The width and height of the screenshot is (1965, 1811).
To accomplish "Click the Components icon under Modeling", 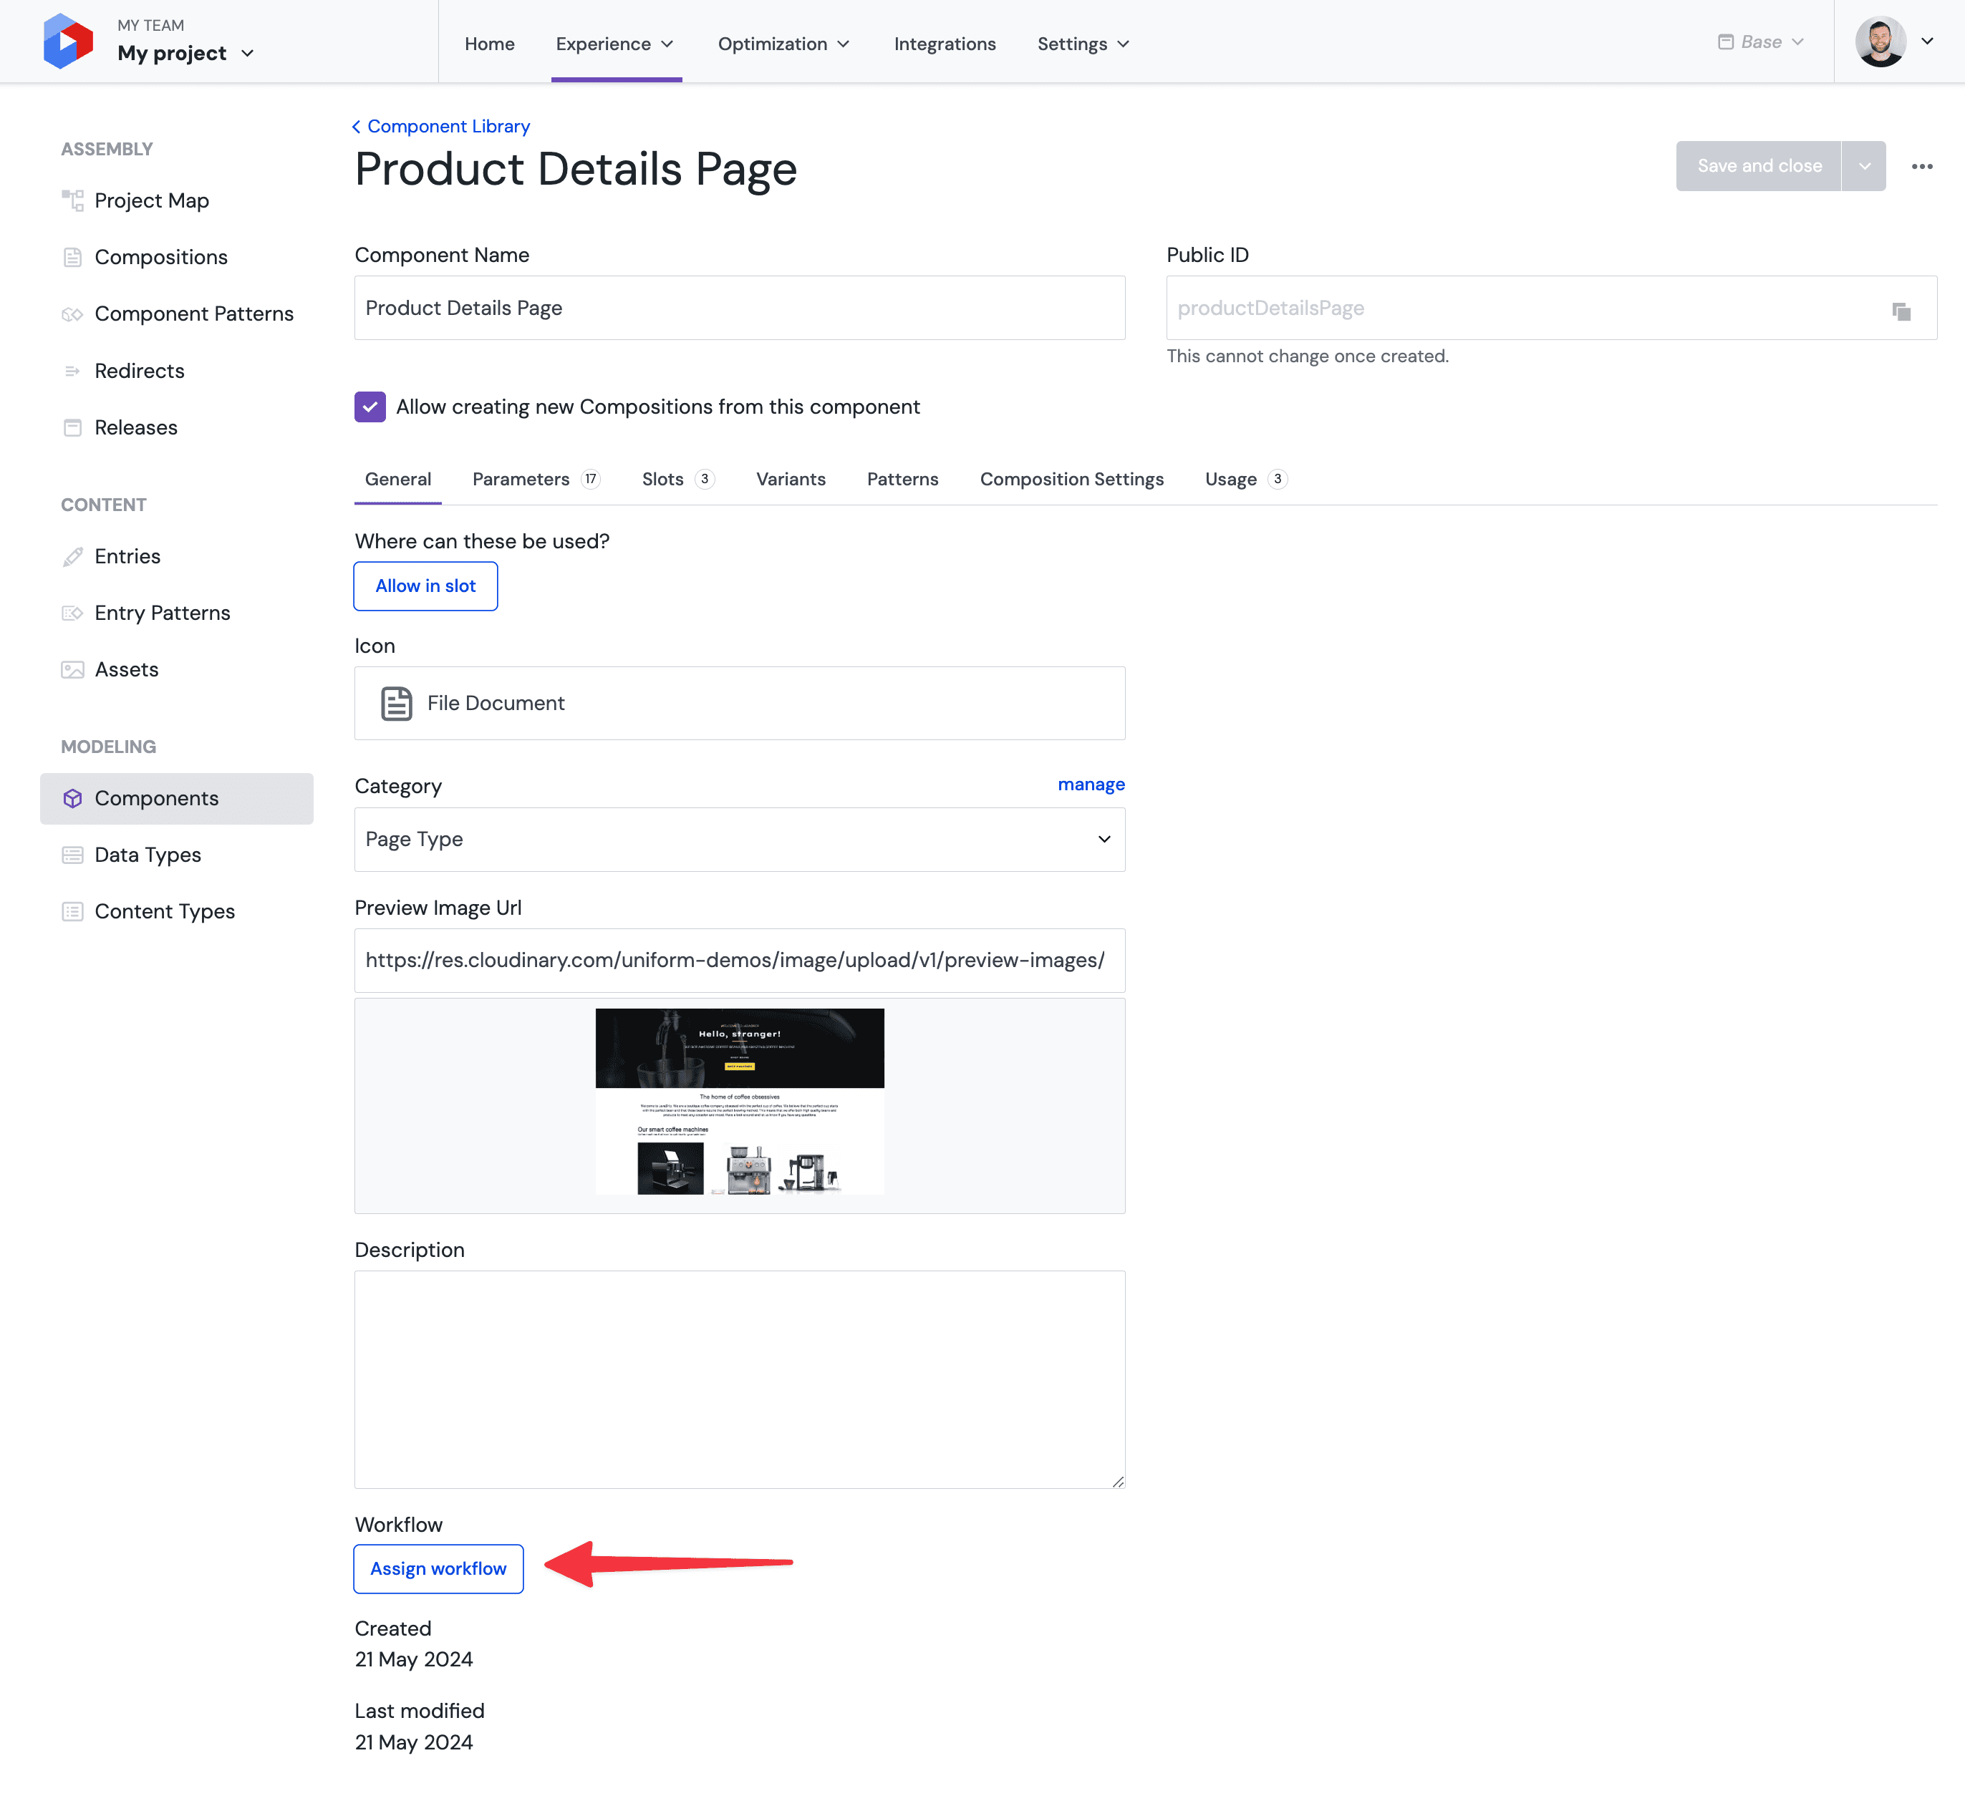I will coord(70,797).
